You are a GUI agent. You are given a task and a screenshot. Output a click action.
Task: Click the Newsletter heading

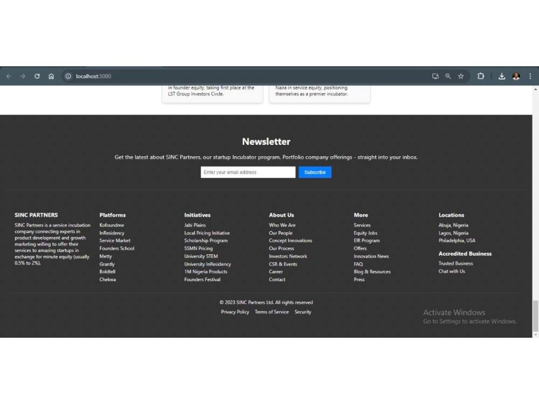pyautogui.click(x=266, y=142)
